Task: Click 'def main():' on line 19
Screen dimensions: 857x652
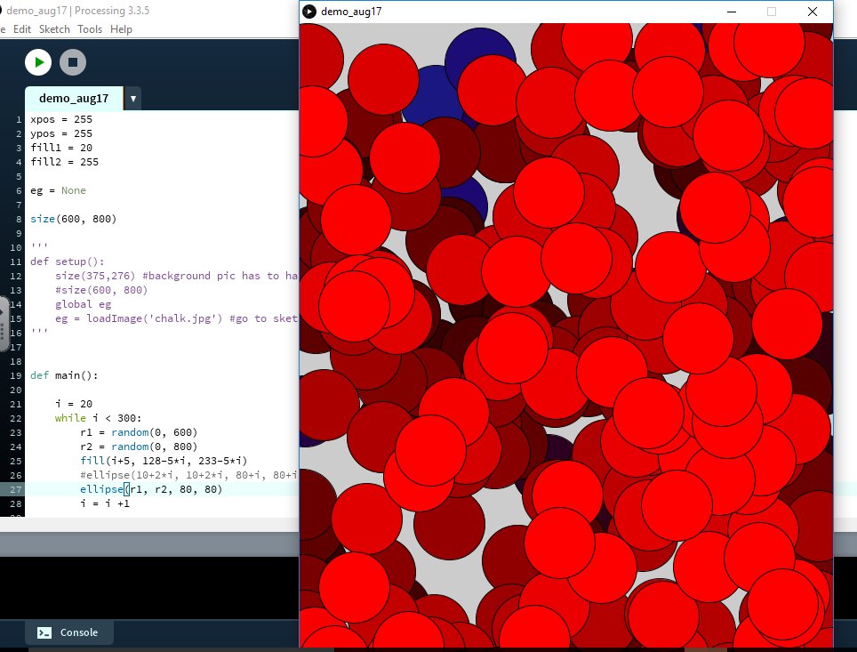Action: point(64,375)
